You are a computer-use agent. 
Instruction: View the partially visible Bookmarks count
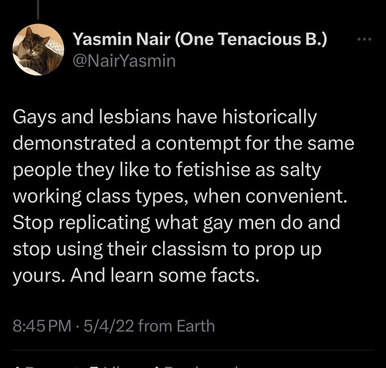[197, 366]
